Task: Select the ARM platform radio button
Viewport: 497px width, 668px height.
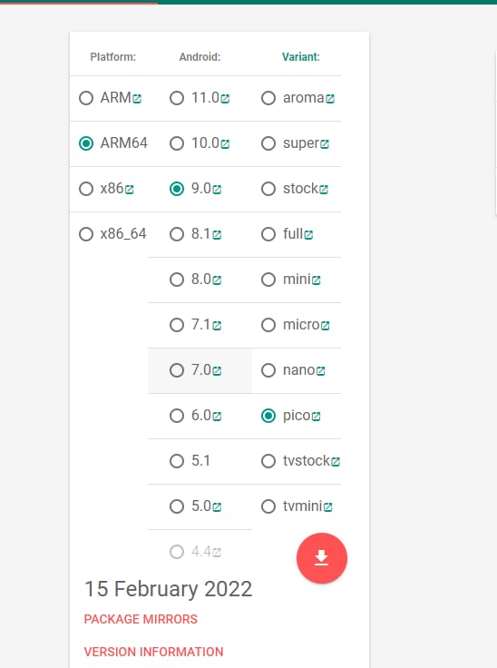Action: coord(86,98)
